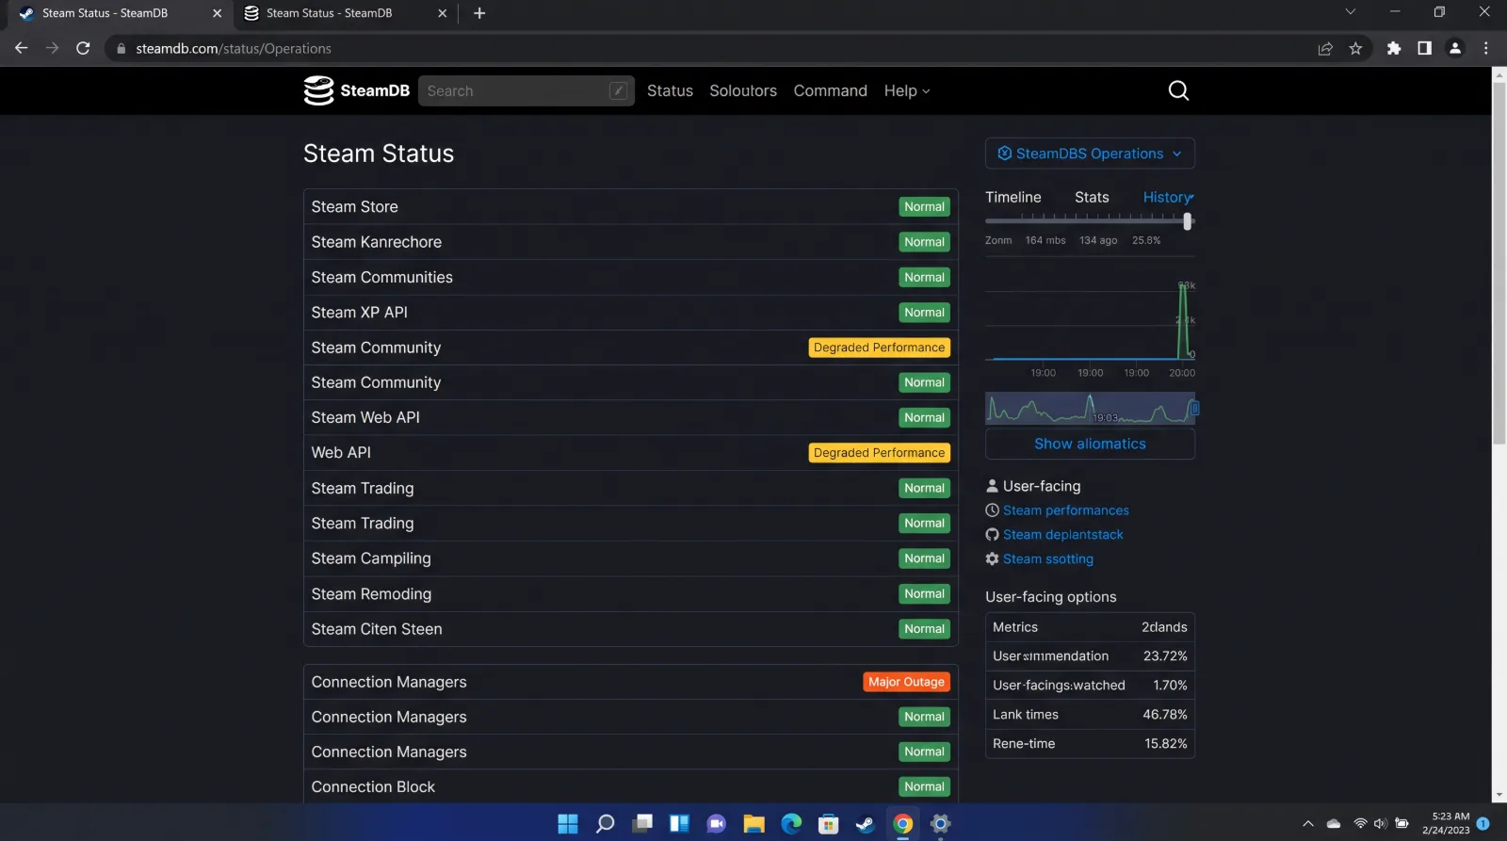Click the address bar URL
1507x841 pixels.
tap(234, 48)
